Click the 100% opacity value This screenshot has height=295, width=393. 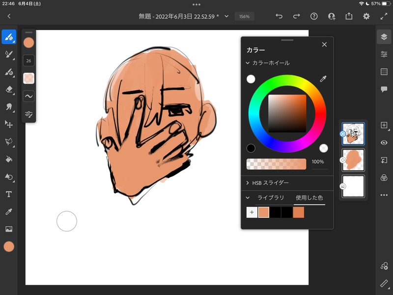pyautogui.click(x=318, y=162)
